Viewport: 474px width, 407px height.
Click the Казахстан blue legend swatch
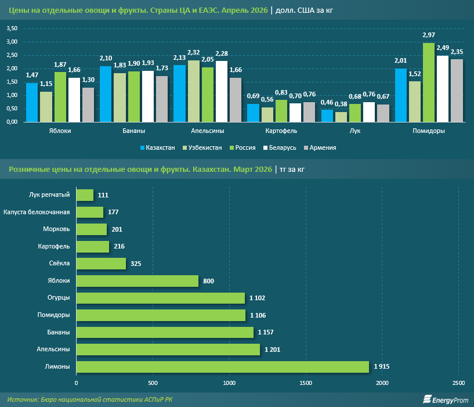(x=143, y=147)
